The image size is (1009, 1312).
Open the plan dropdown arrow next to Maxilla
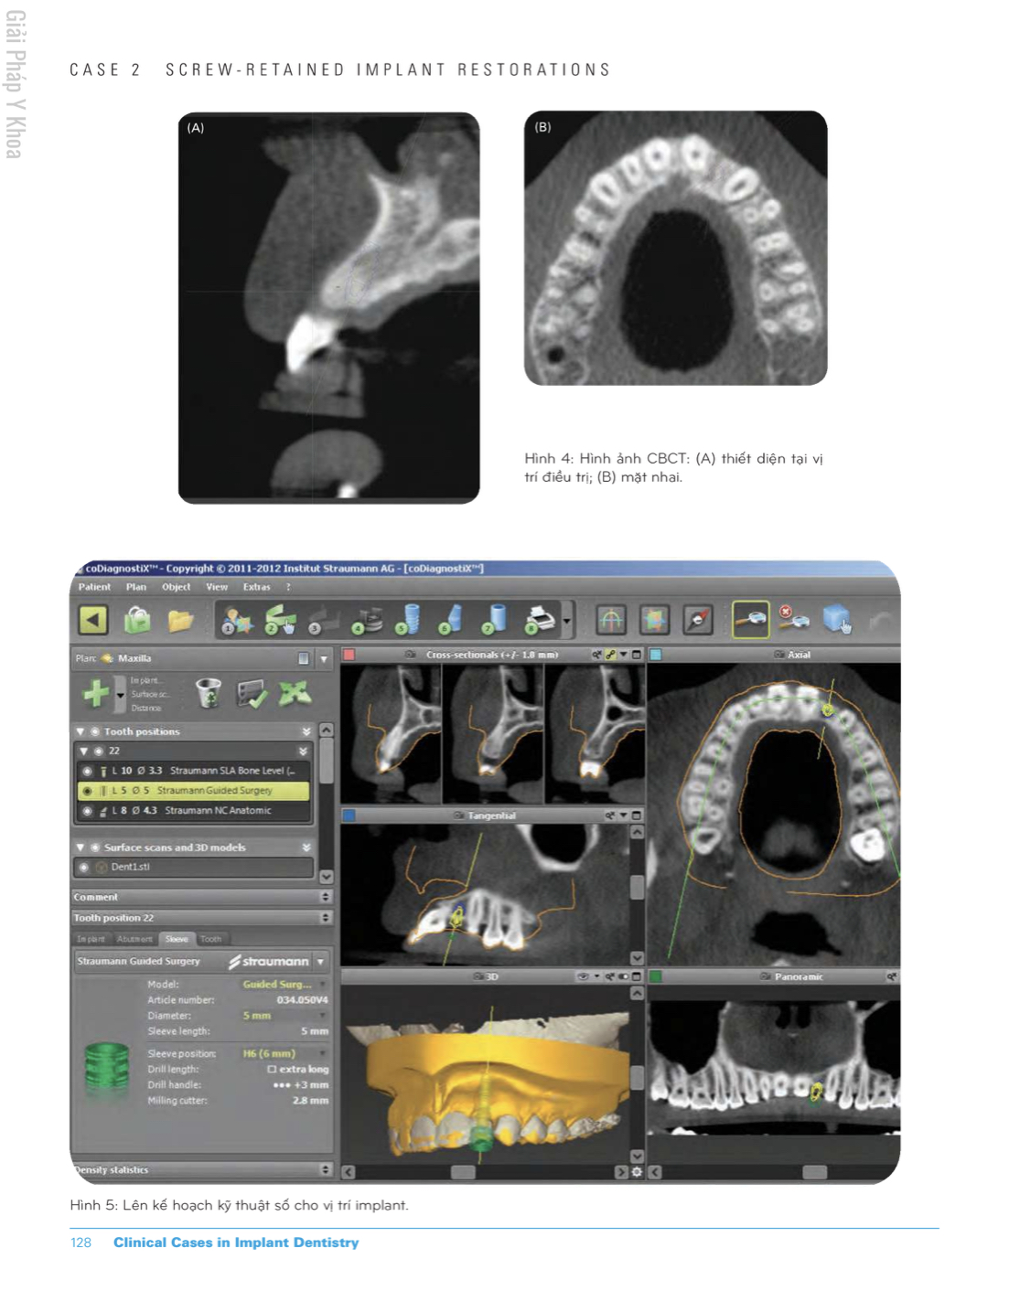(x=323, y=658)
